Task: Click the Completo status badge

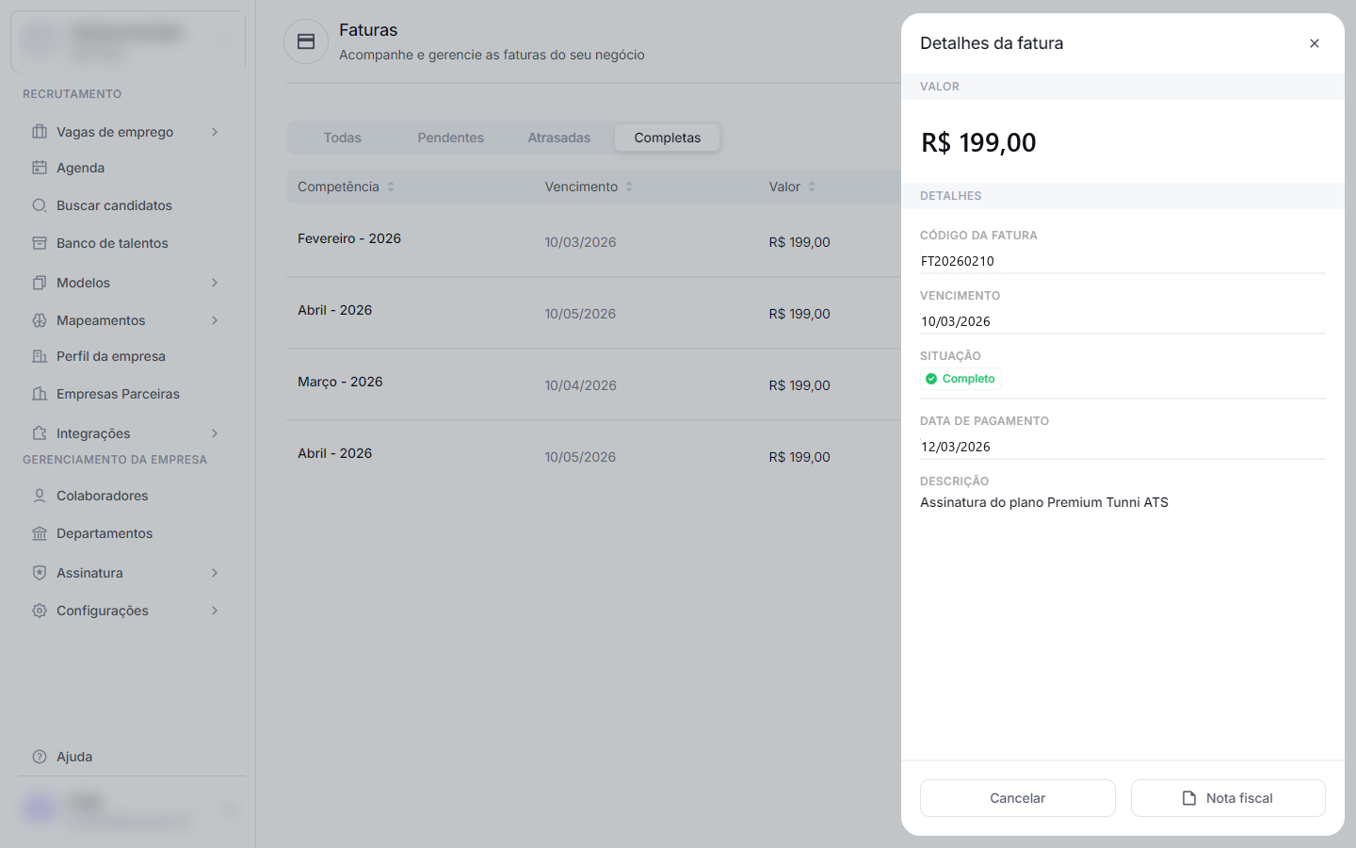Action: 960,379
